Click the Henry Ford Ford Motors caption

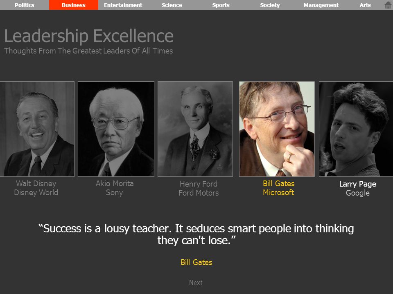(199, 189)
